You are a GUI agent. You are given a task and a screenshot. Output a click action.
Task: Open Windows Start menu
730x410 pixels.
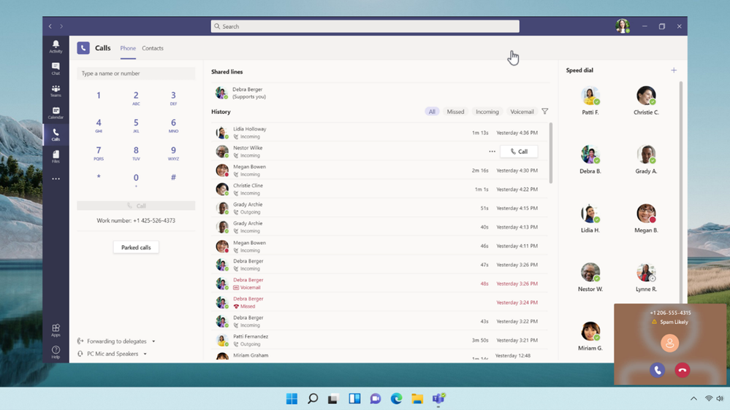(292, 398)
